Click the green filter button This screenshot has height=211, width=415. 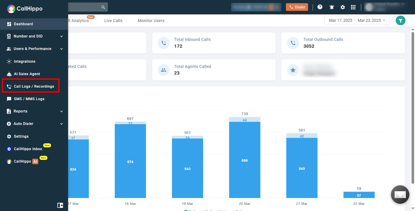click(400, 21)
